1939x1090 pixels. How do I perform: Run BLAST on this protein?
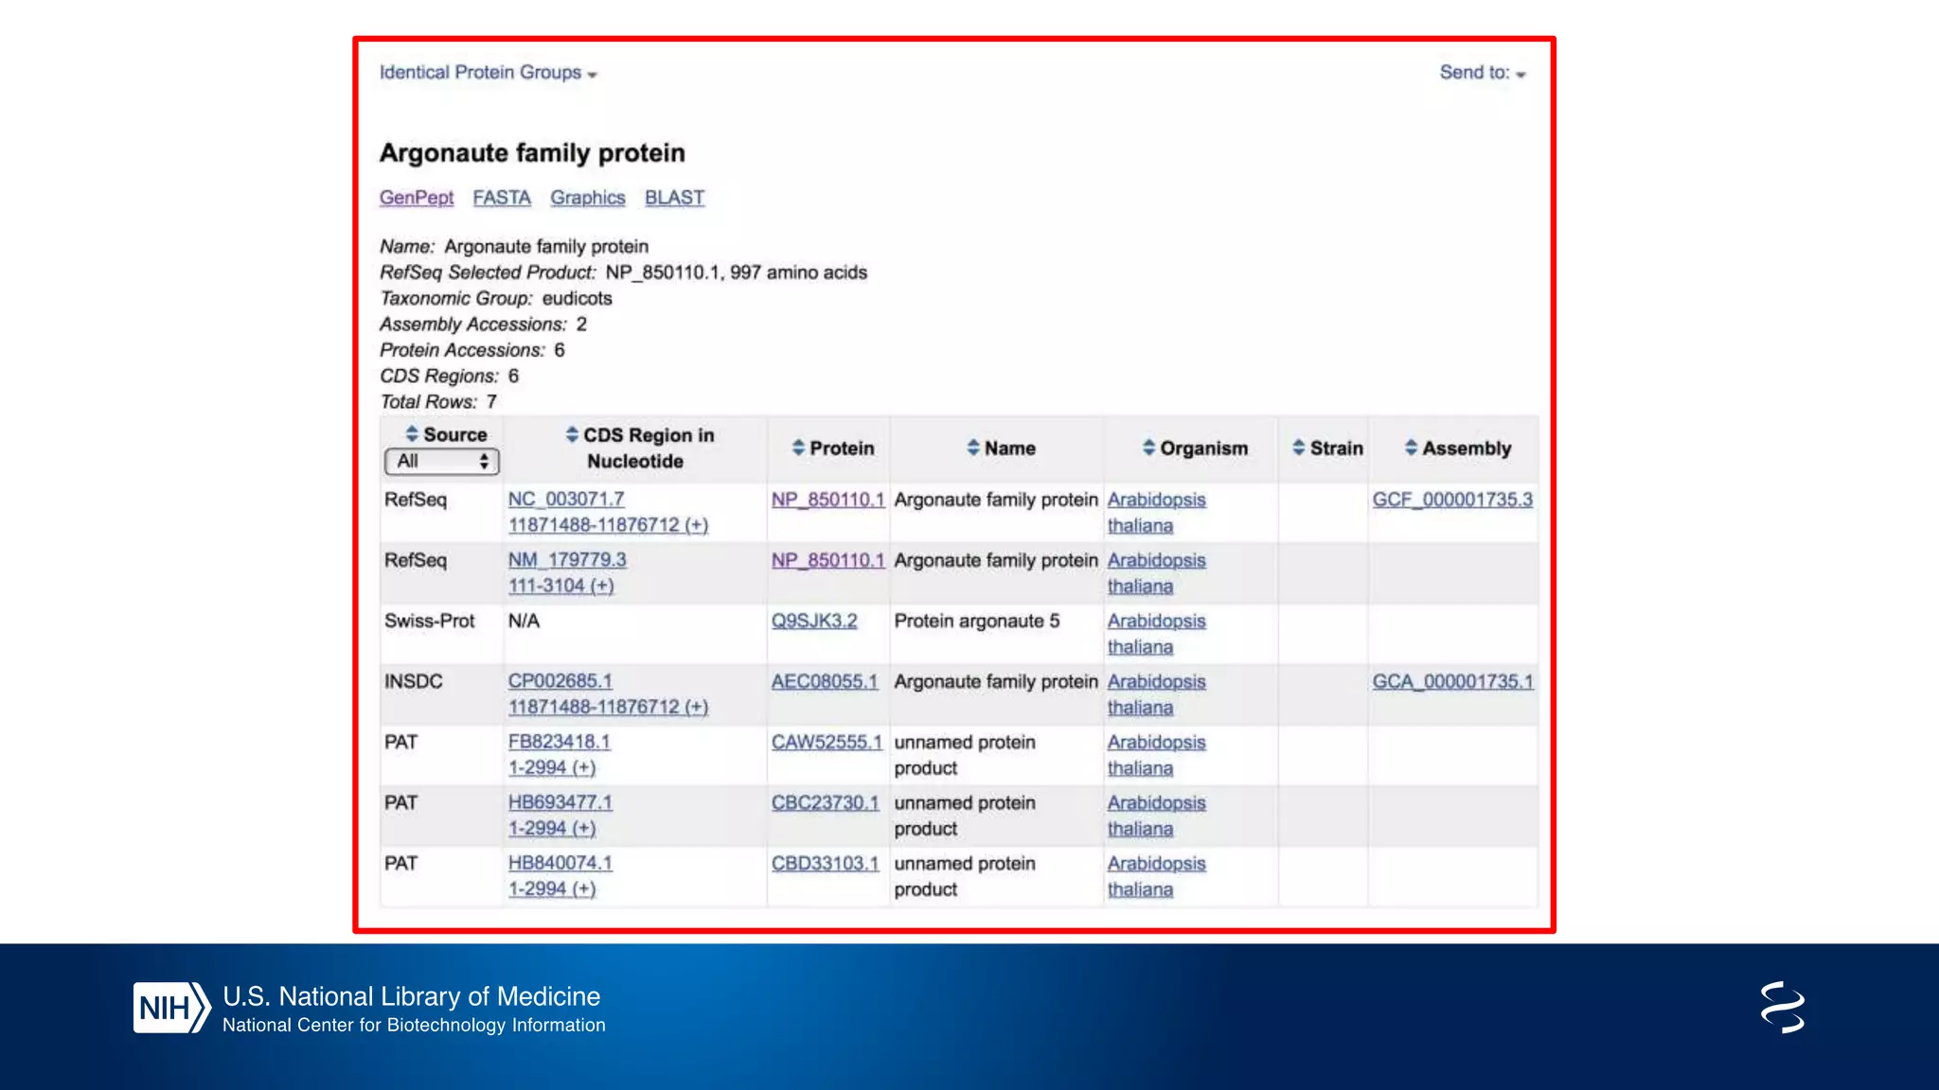point(674,198)
